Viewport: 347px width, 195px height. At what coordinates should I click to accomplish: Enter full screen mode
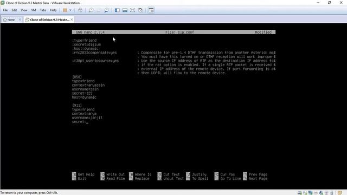point(132,10)
